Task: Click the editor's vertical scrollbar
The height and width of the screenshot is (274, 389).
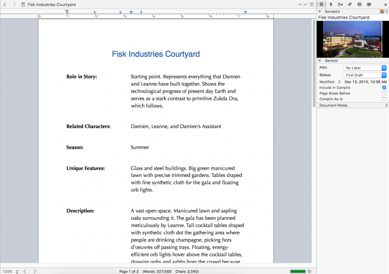Action: click(x=314, y=64)
